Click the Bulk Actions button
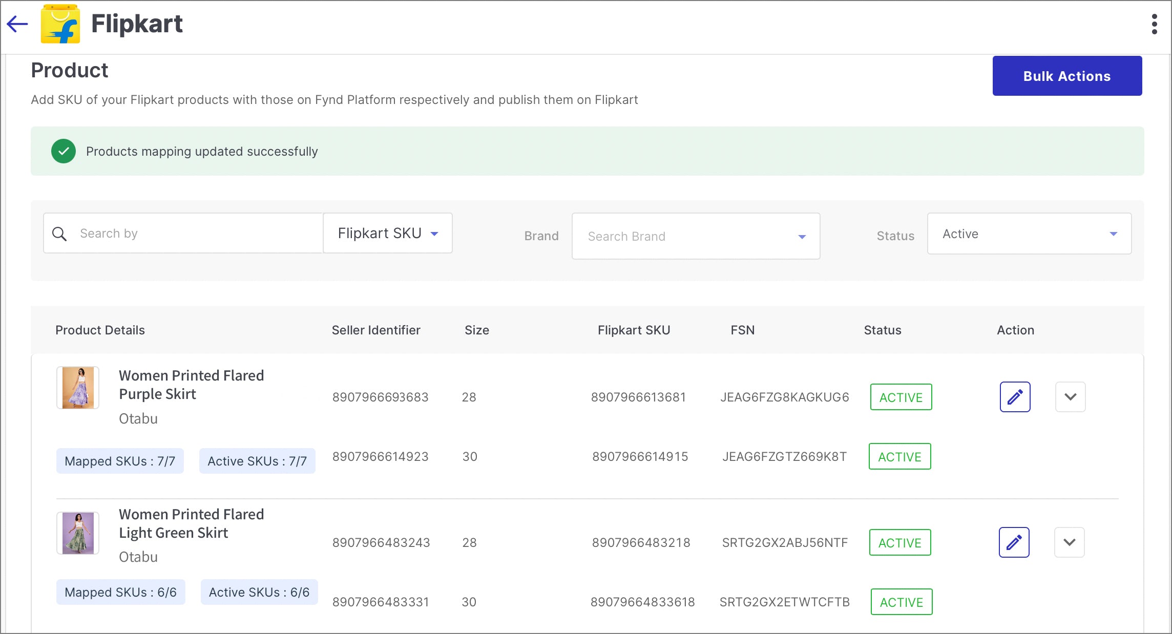This screenshot has height=634, width=1172. tap(1066, 75)
